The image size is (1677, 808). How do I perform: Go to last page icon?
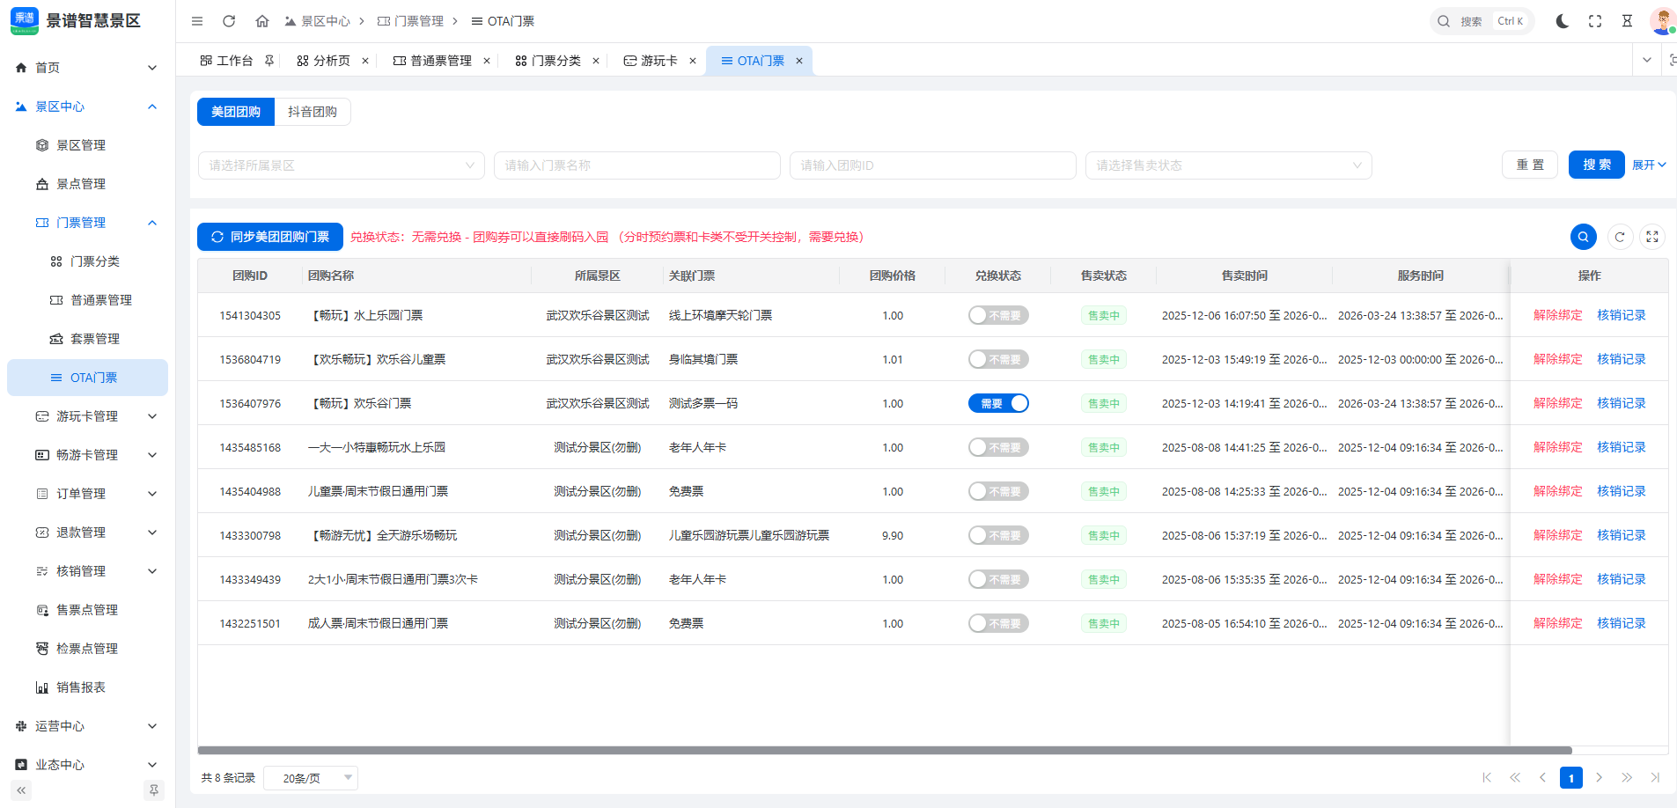pos(1655,777)
